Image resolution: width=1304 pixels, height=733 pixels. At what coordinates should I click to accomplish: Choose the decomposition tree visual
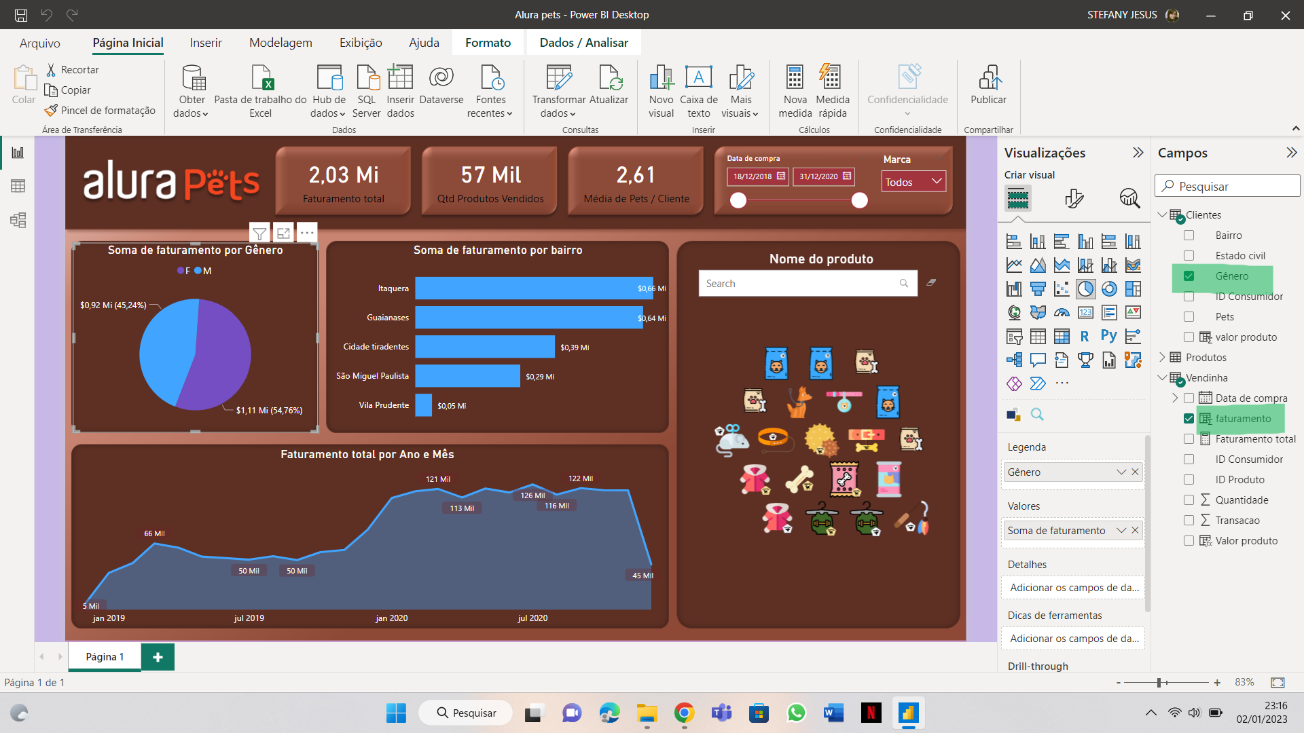coord(1014,360)
